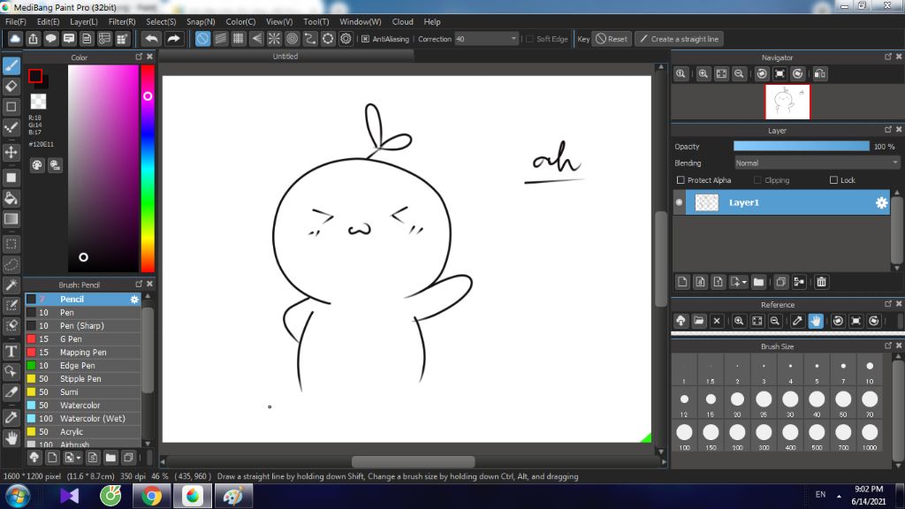The width and height of the screenshot is (905, 509).
Task: Enable radial snap guide
Action: pyautogui.click(x=274, y=39)
